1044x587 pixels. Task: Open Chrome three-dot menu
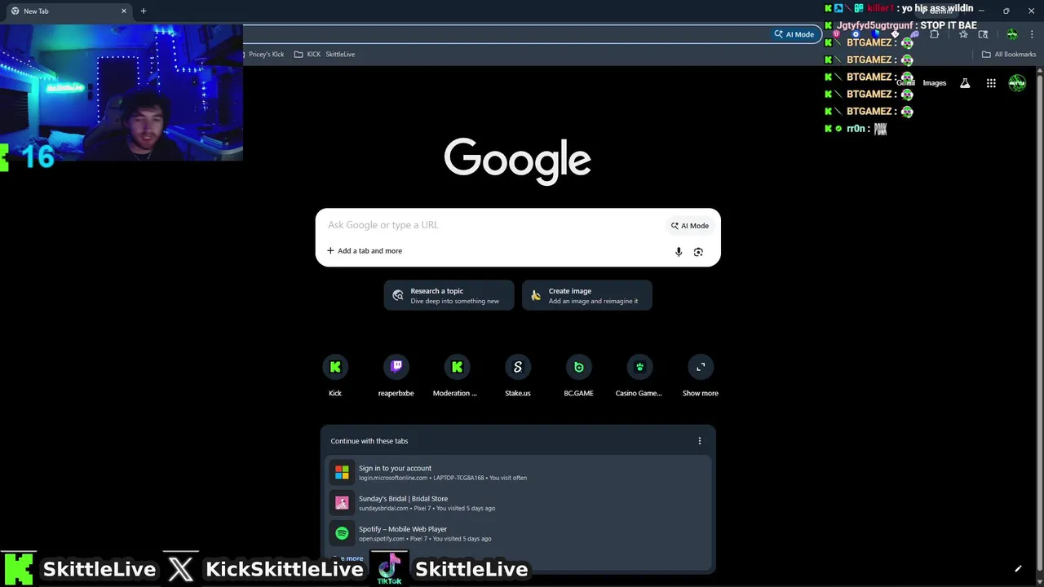point(1032,34)
